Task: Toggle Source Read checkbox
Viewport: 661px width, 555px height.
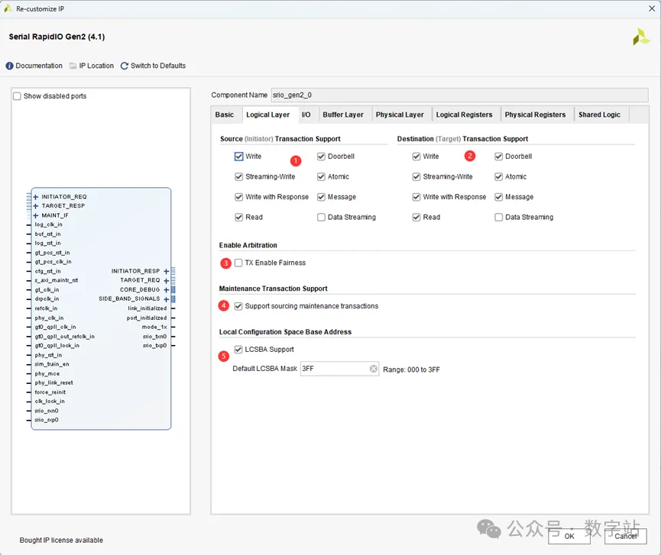Action: click(x=238, y=217)
